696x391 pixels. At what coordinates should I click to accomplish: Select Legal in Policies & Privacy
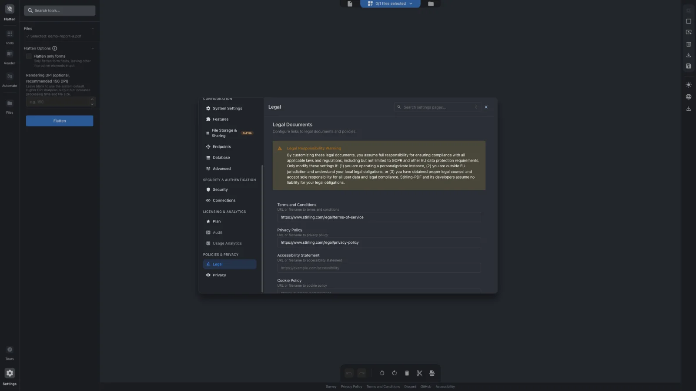click(230, 264)
